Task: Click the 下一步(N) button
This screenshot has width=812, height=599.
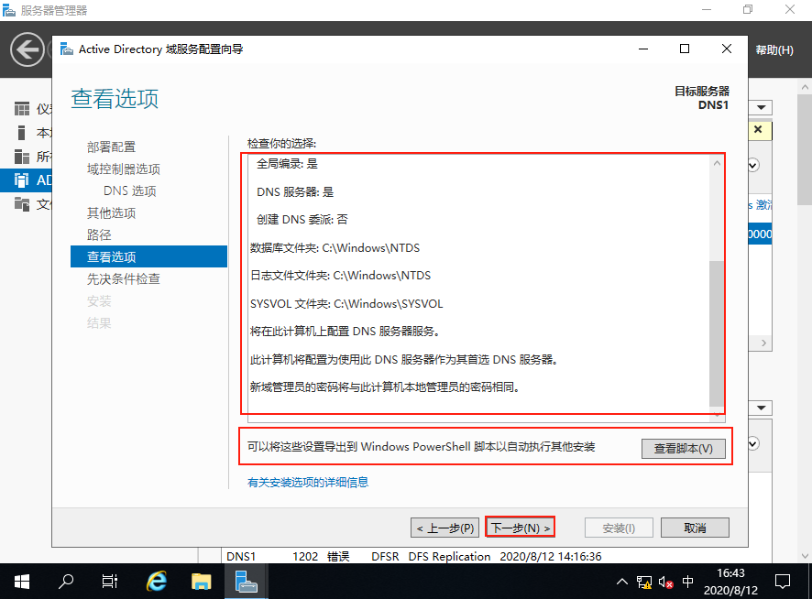Action: tap(520, 528)
